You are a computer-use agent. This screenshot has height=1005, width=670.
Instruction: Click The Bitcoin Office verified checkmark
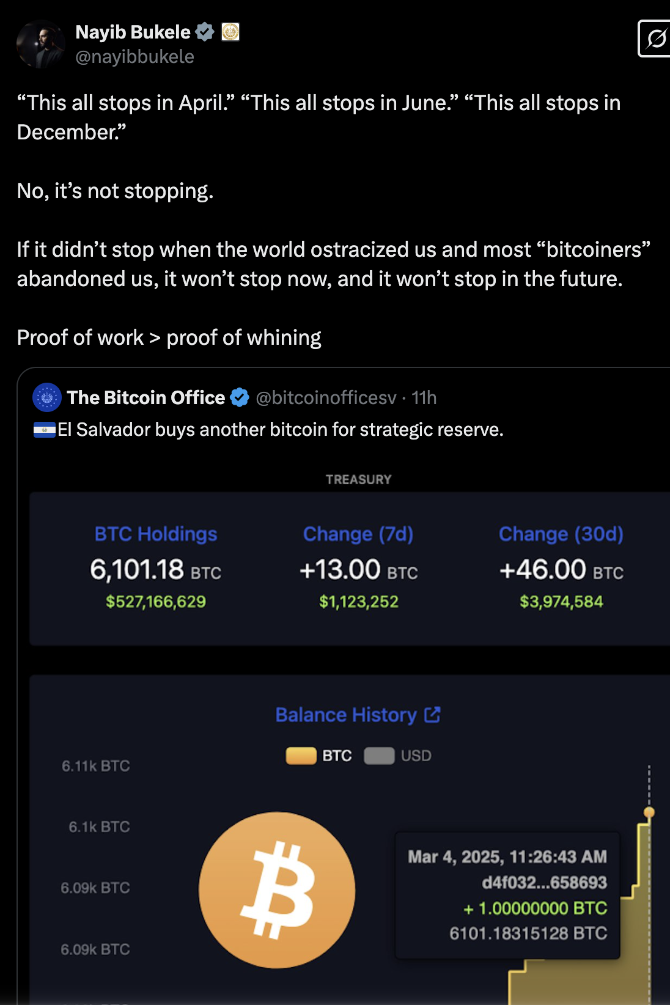coord(240,397)
